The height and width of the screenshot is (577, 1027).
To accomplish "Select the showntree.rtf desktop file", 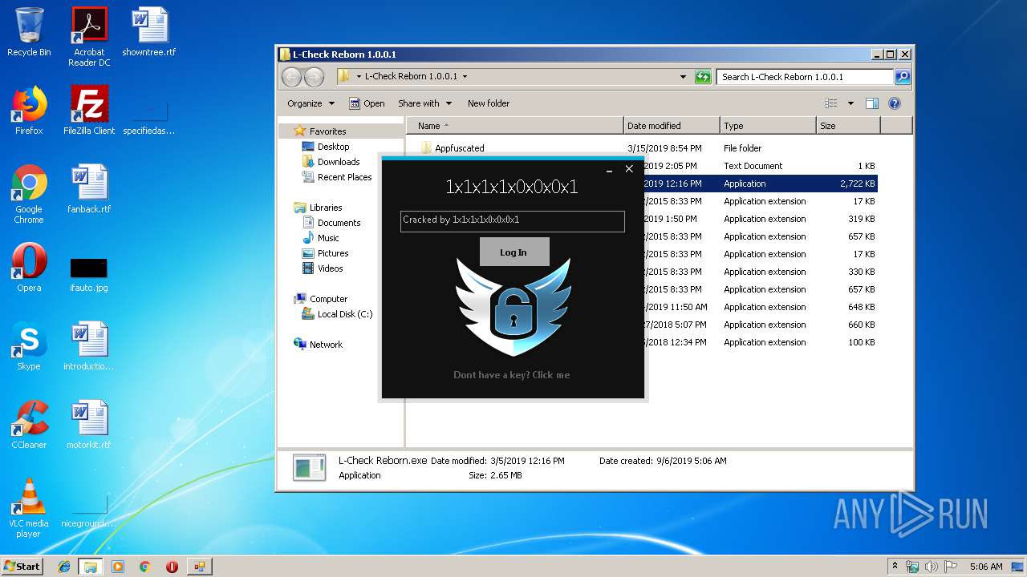I will pyautogui.click(x=149, y=32).
